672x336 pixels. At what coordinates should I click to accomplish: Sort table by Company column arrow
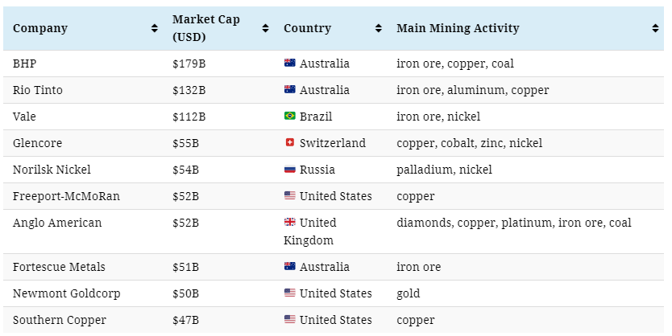point(154,28)
